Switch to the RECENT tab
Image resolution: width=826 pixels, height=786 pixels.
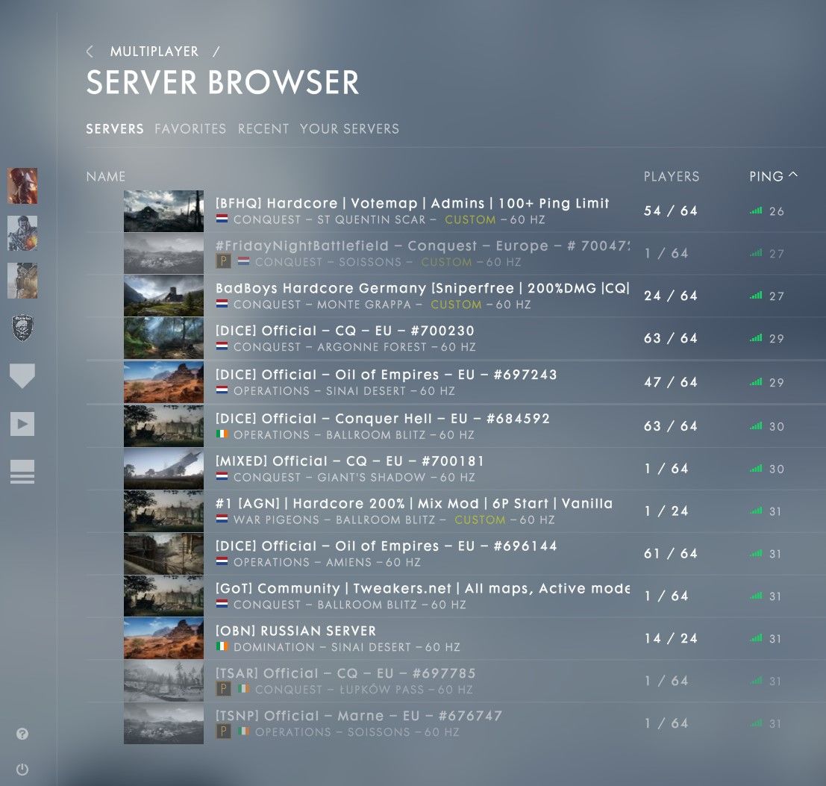tap(263, 128)
